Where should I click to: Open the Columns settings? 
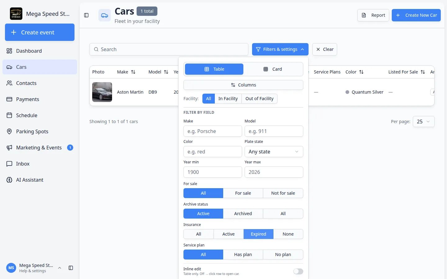[243, 85]
